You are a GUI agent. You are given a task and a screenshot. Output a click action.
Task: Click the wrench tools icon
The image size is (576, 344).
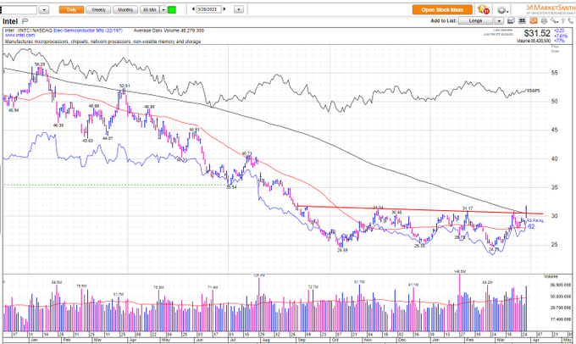tap(554, 21)
